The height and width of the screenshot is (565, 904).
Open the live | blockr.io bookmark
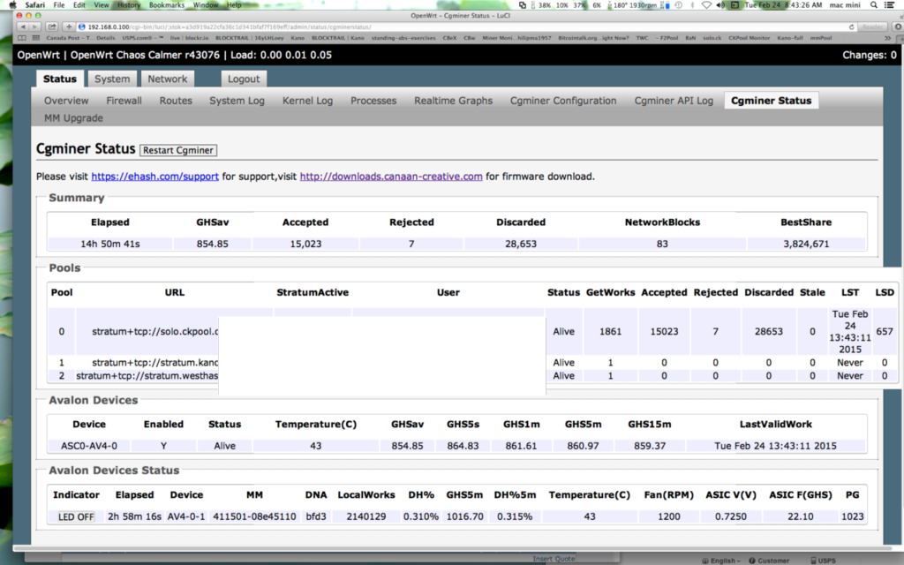pos(189,38)
